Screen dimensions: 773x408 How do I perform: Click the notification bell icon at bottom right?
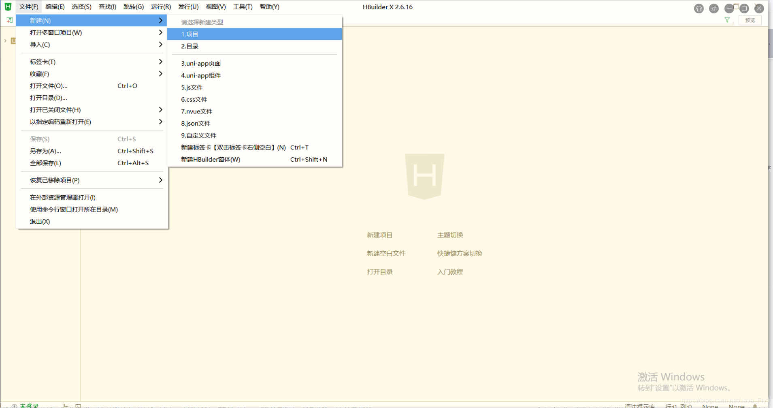pos(754,406)
